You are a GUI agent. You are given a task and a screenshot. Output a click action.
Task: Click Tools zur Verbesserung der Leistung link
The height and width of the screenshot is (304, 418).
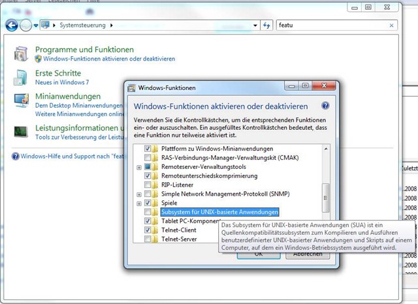coord(80,137)
